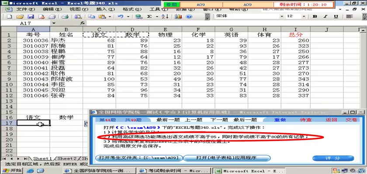
Task: Click the Internet Explorer quick launch icon
Action: tap(30, 171)
